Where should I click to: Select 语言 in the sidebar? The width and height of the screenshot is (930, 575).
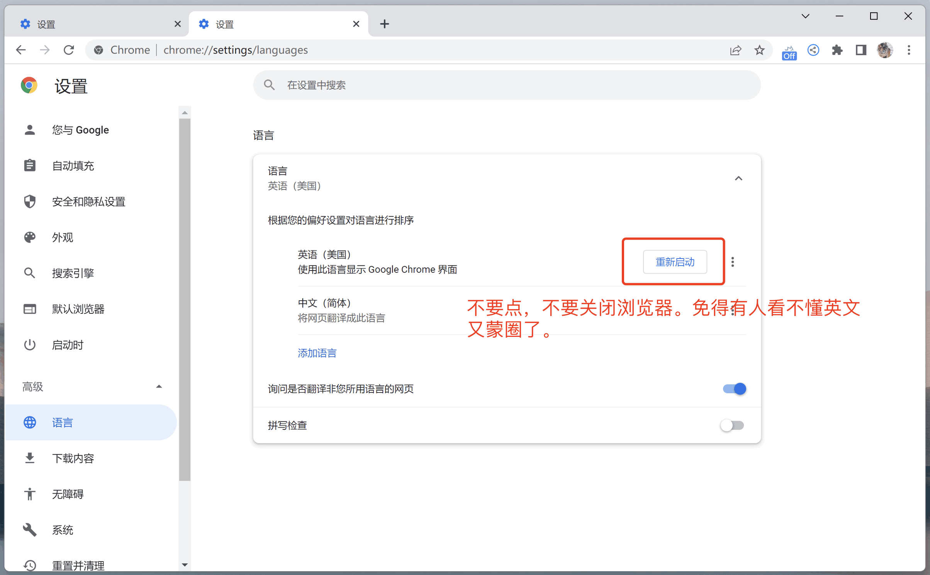91,422
